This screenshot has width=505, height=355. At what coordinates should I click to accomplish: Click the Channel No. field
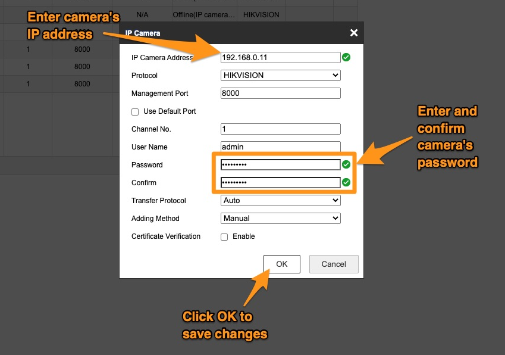click(280, 129)
